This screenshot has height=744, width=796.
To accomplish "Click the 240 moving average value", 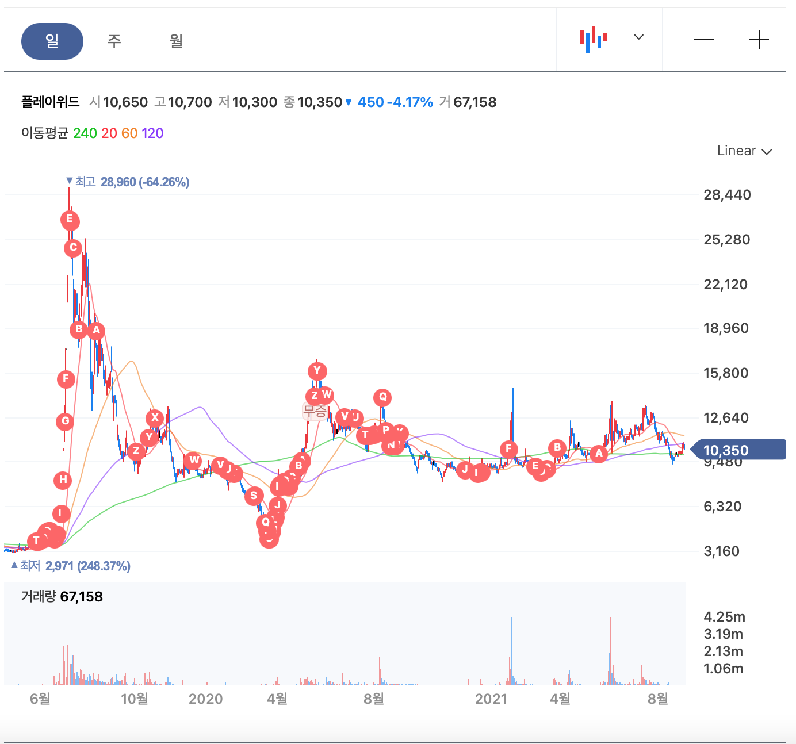I will pos(85,133).
